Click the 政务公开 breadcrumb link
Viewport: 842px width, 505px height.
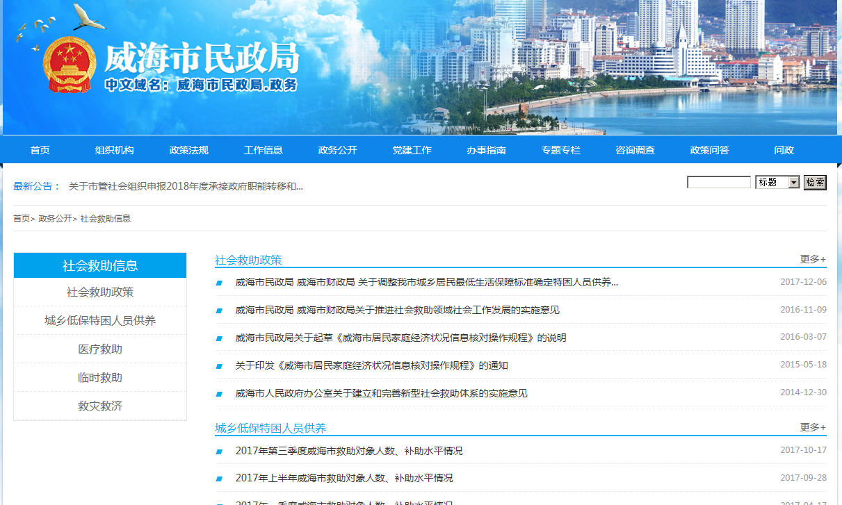(55, 218)
